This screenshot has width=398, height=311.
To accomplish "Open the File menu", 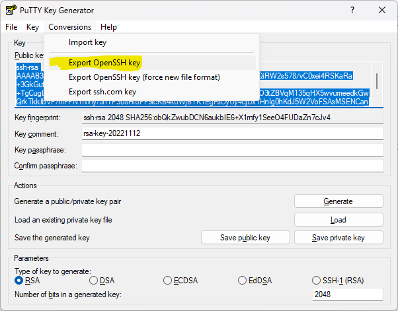I will click(11, 27).
